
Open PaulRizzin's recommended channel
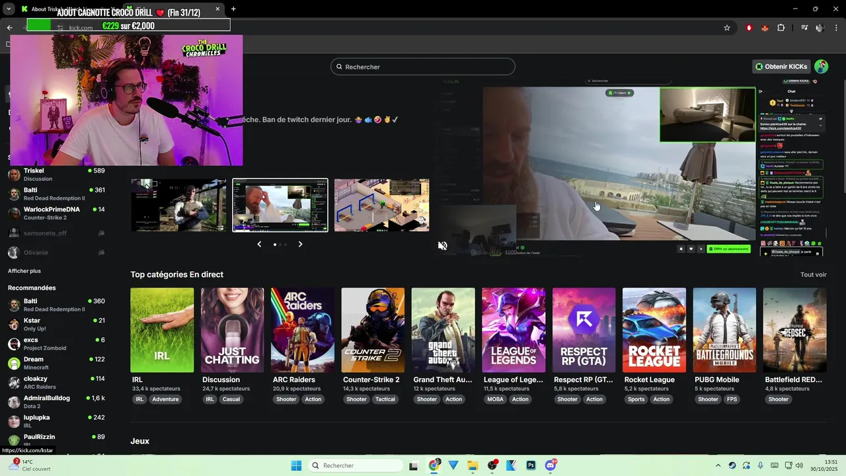click(x=56, y=440)
